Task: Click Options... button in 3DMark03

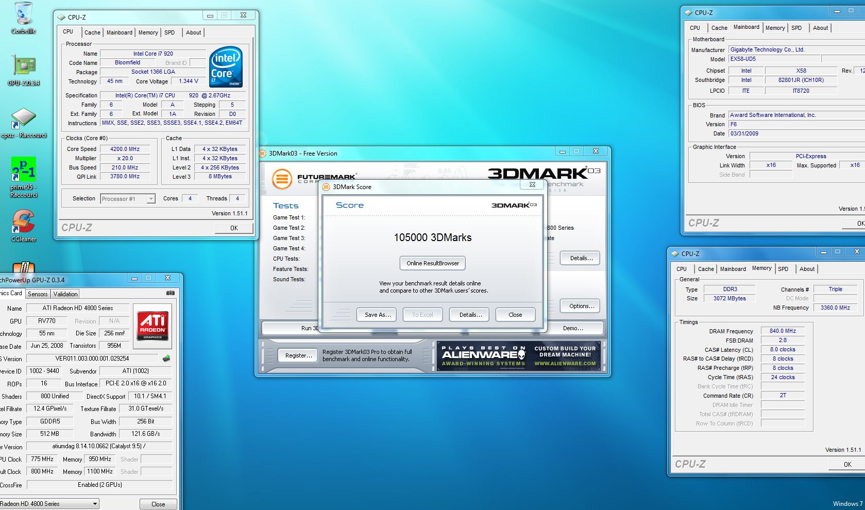Action: (x=581, y=306)
